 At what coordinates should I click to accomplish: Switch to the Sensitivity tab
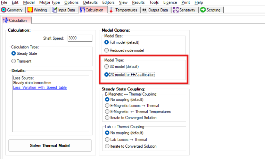[184, 10]
